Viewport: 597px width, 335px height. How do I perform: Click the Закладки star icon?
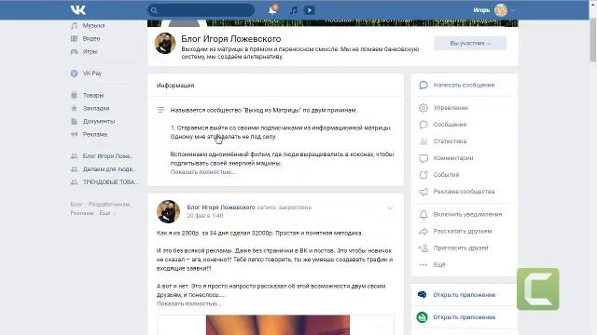point(75,108)
